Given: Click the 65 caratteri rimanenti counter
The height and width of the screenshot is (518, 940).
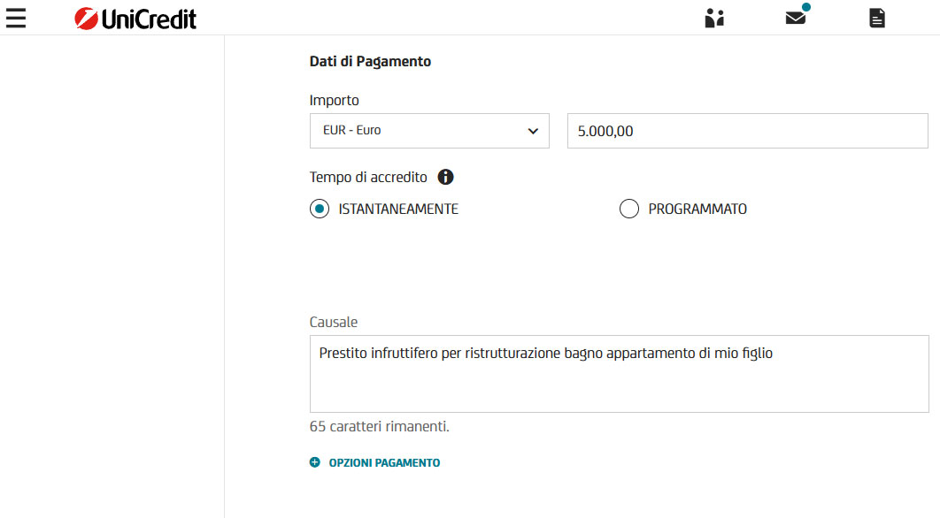Looking at the screenshot, I should click(x=380, y=426).
